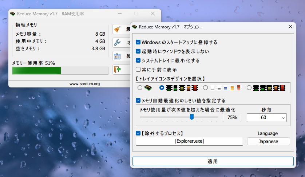The image size is (305, 177).
Task: Toggle '除外するプロセス' checkbox
Action: [x=138, y=133]
